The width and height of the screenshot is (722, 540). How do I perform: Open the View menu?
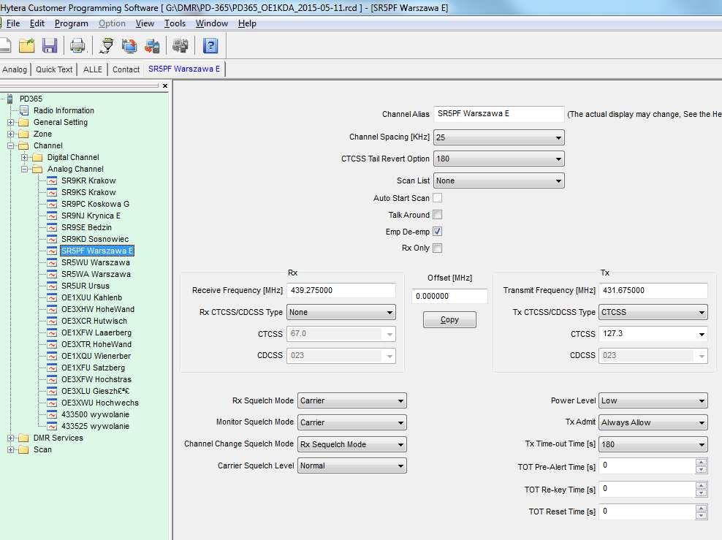tap(145, 23)
